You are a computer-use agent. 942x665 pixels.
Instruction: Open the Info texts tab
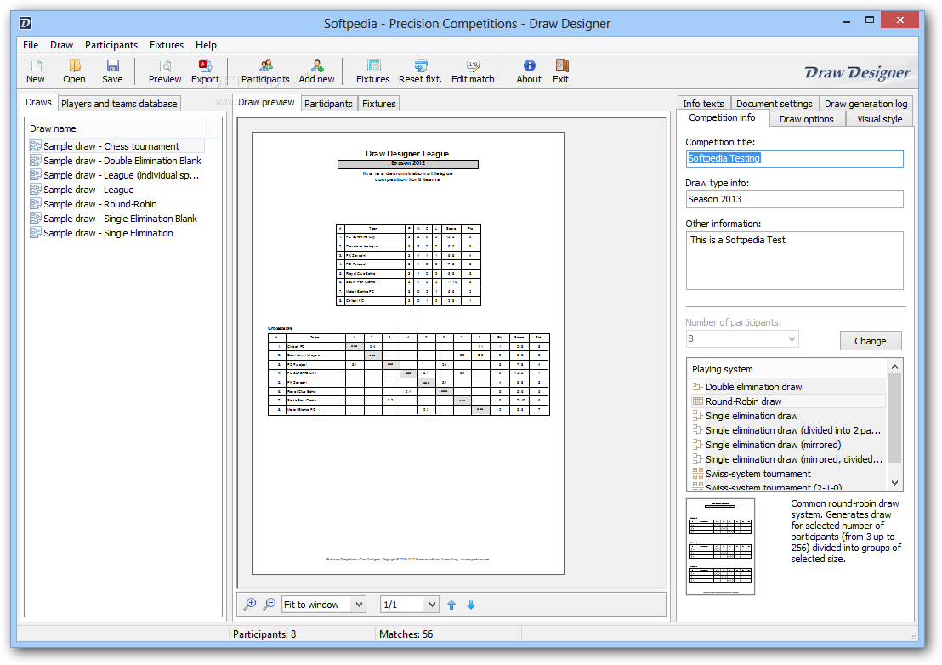coord(703,104)
